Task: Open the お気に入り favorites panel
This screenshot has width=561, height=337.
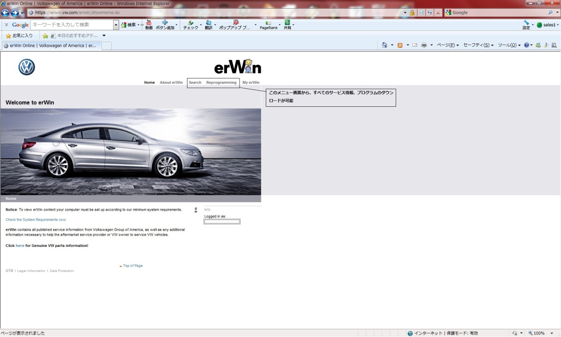Action: pos(19,36)
